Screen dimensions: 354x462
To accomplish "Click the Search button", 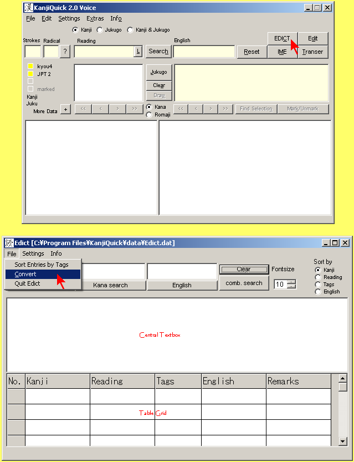I will (158, 51).
